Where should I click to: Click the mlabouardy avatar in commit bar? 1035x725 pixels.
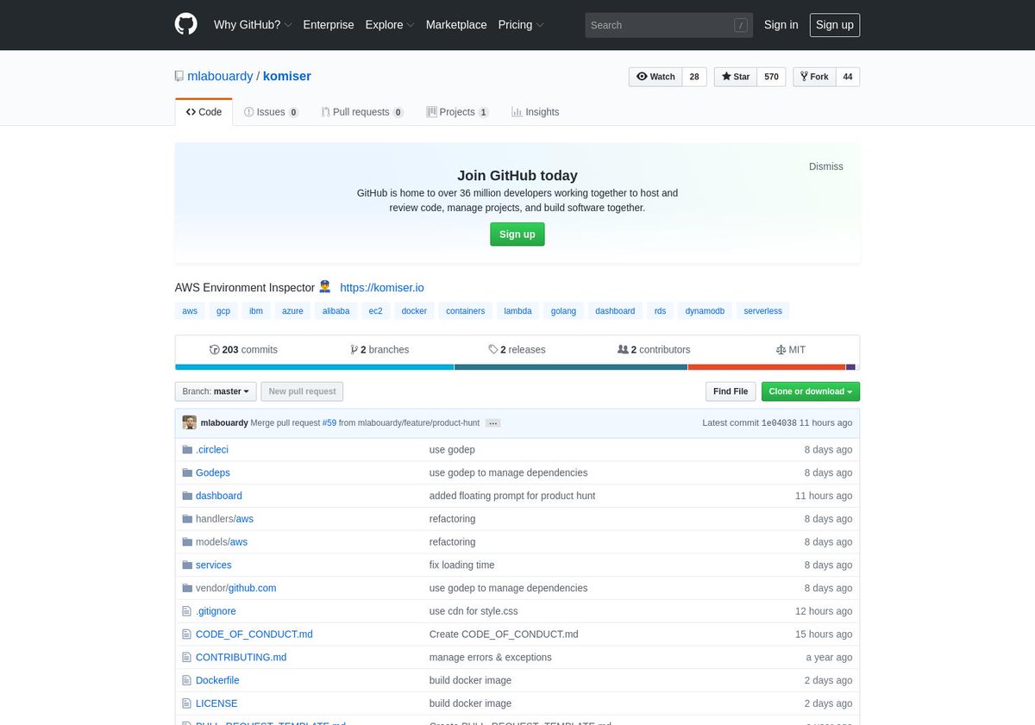coord(190,422)
